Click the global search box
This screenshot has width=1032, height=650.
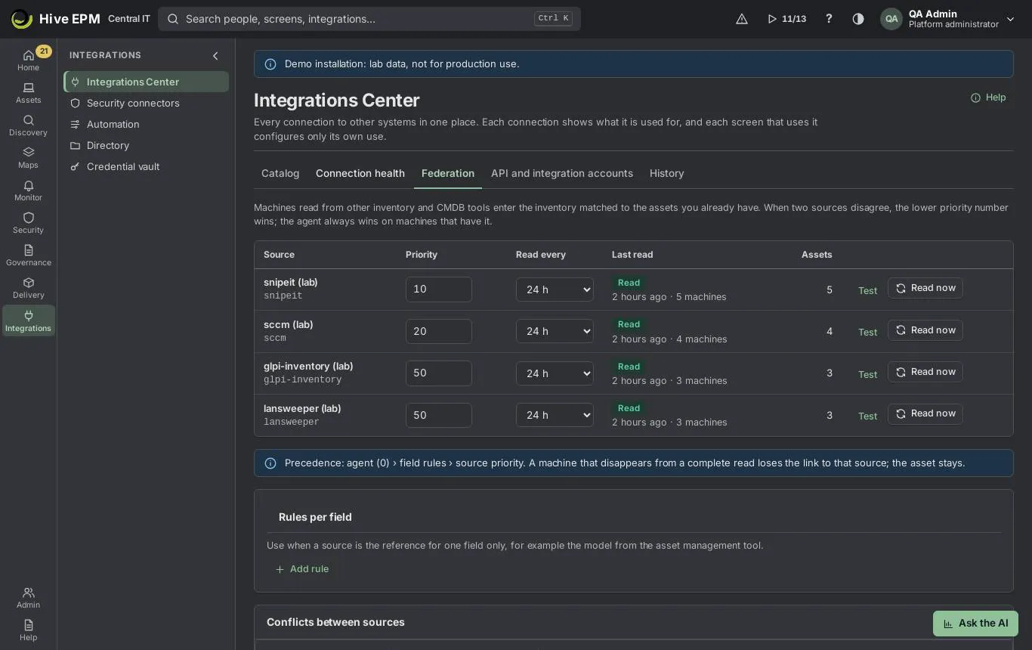[369, 19]
